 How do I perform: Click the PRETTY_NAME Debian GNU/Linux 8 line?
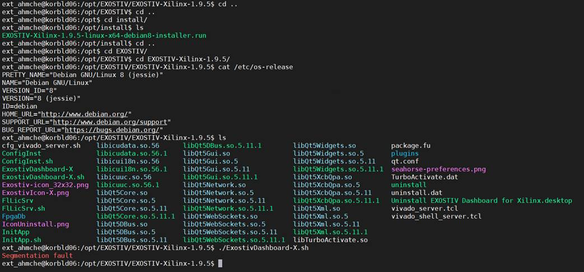pyautogui.click(x=82, y=75)
